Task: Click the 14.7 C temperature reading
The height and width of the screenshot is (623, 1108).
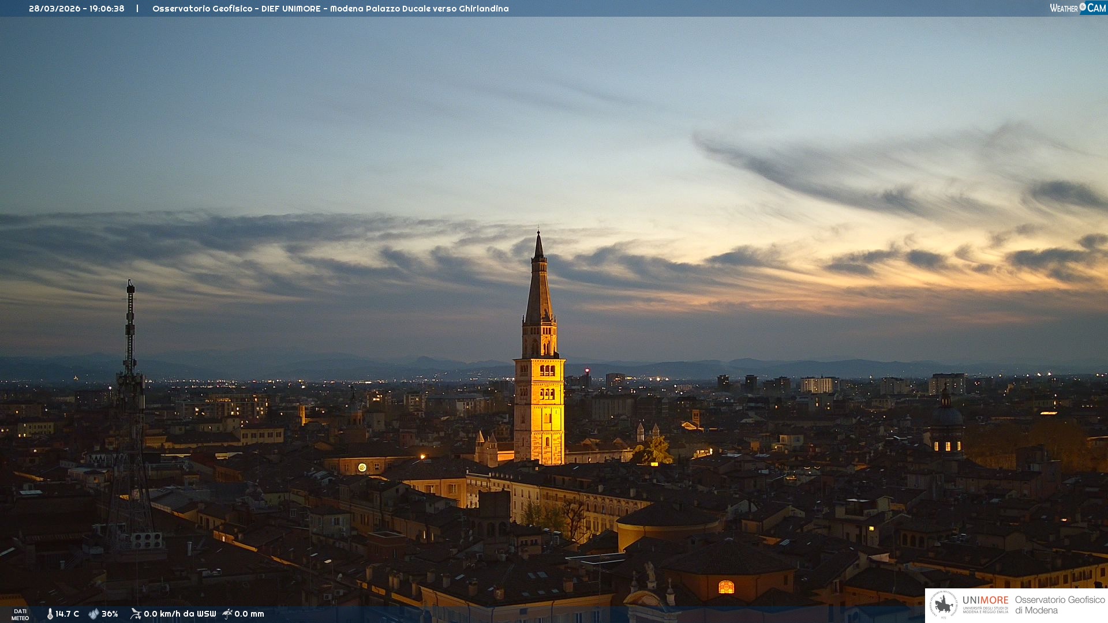Action: (68, 614)
